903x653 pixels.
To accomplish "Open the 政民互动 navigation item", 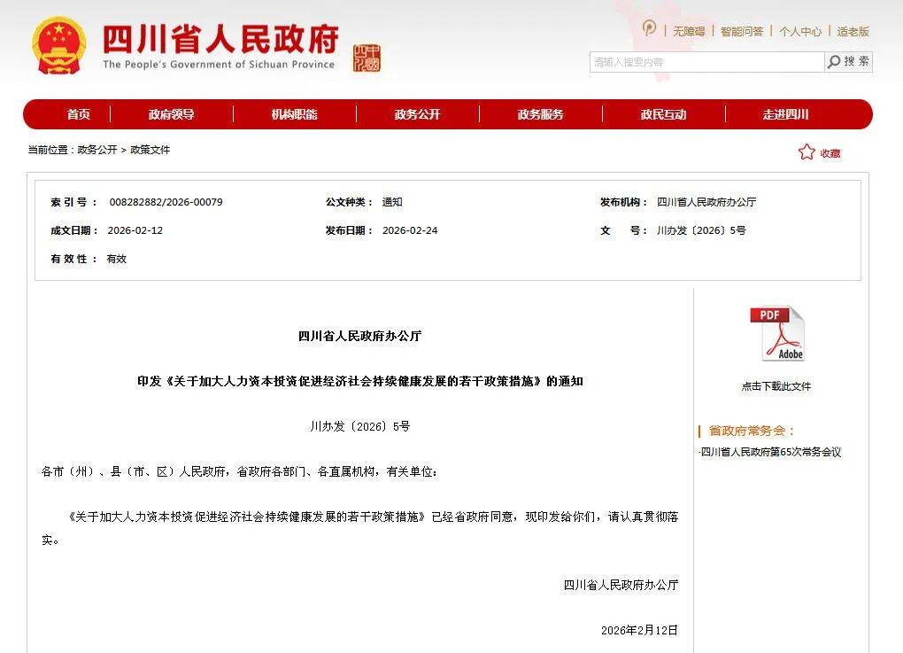I will pyautogui.click(x=663, y=114).
